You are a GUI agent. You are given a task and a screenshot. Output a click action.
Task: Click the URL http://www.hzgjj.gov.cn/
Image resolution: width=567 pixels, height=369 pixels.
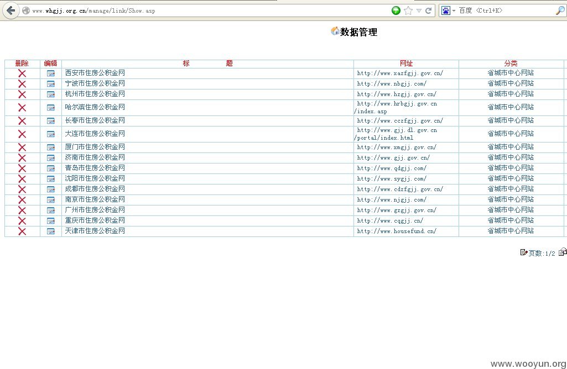coord(396,94)
